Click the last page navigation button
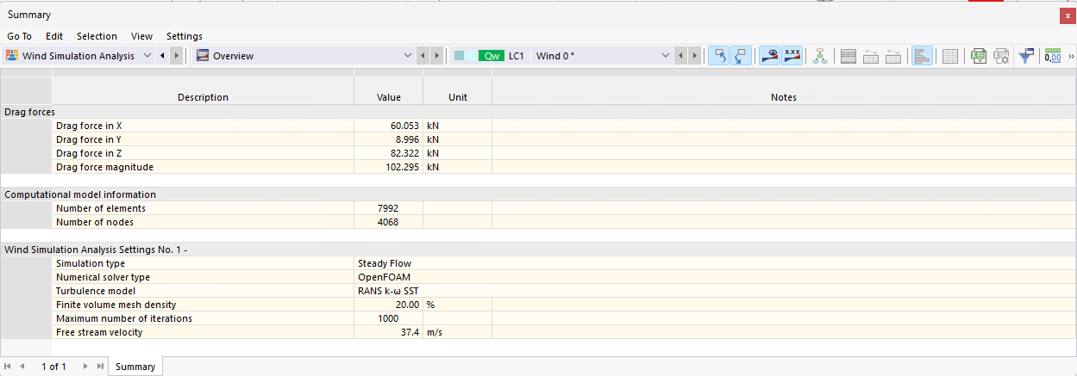Screen dimensions: 1077x376 click(100, 367)
